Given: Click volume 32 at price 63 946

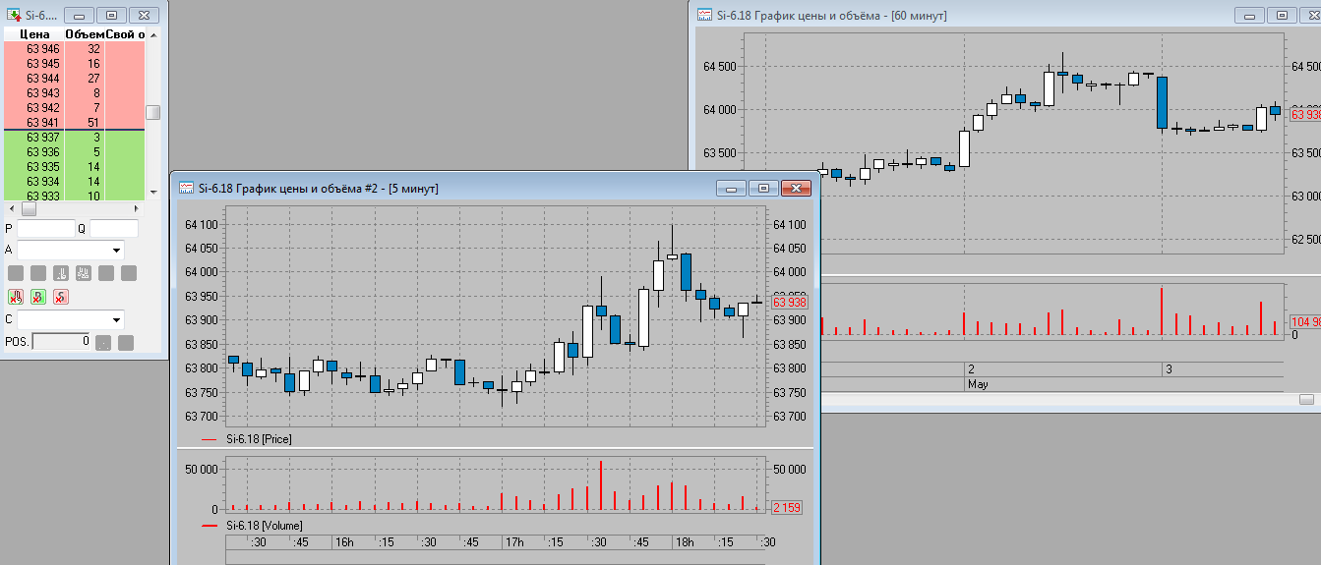Looking at the screenshot, I should click(93, 49).
